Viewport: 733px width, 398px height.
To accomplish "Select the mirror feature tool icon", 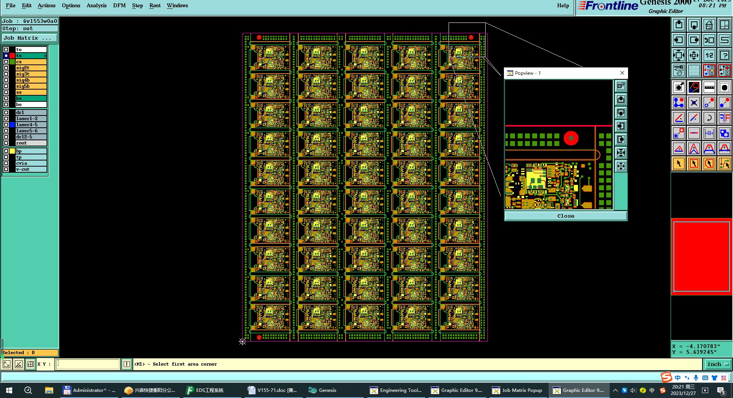I will [724, 118].
